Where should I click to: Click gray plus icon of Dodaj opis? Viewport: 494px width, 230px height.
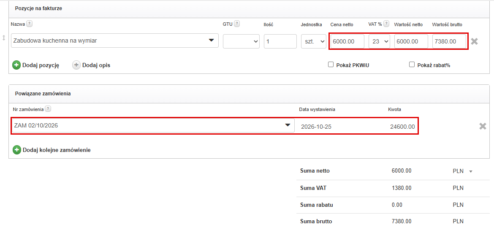(76, 65)
